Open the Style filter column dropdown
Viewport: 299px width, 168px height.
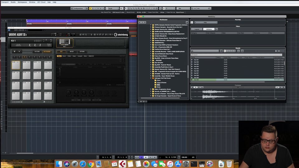pos(230,33)
